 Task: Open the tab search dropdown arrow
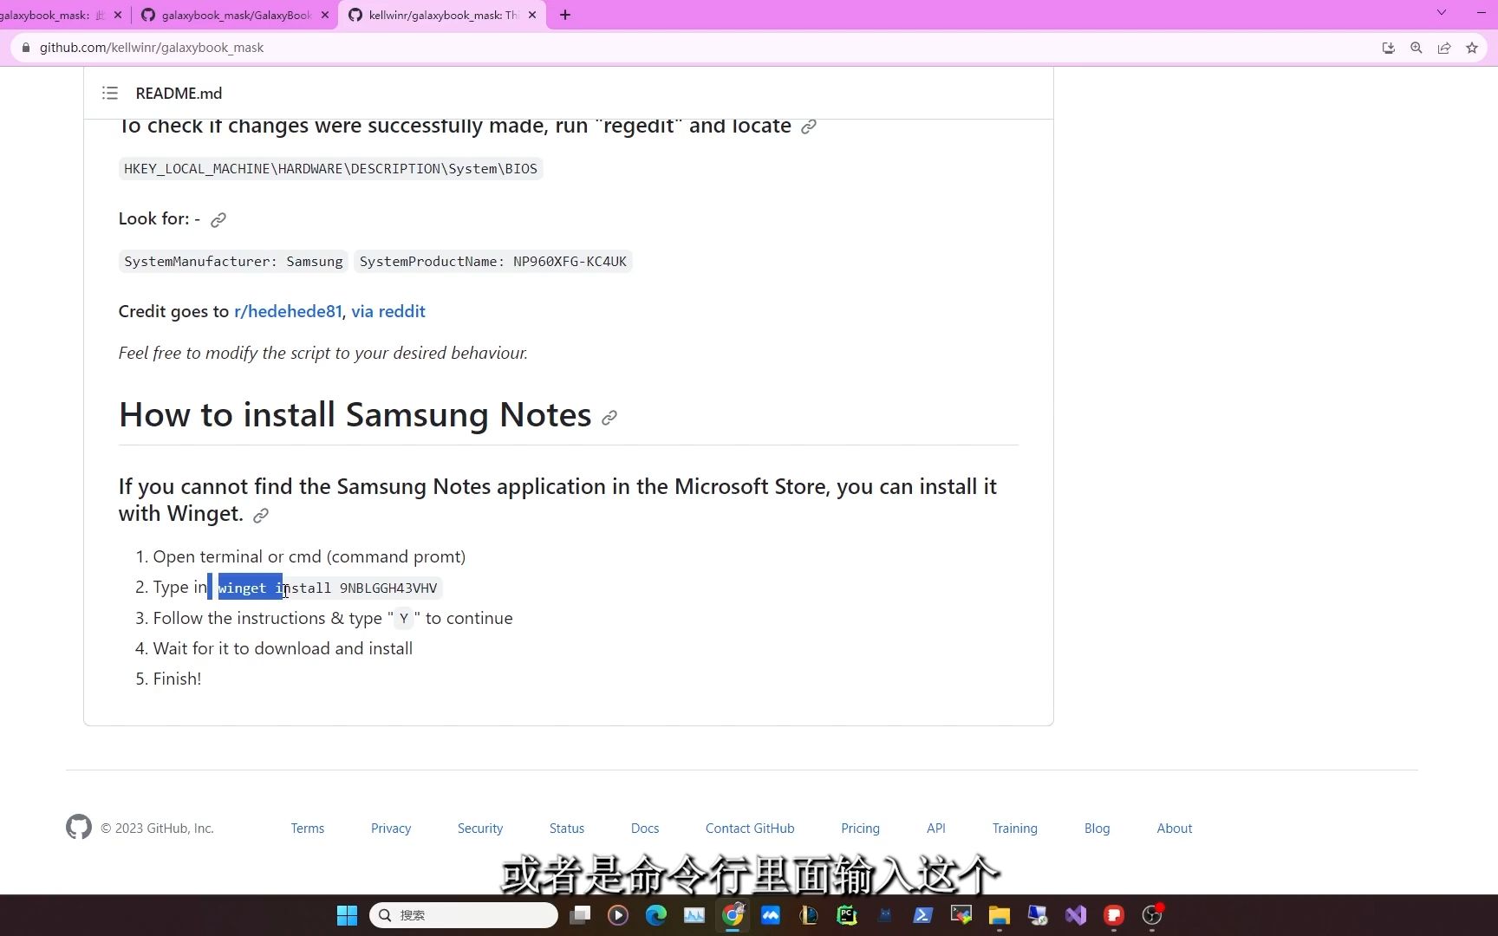pyautogui.click(x=1442, y=13)
